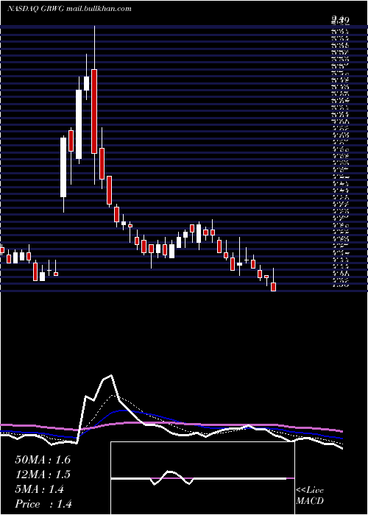Viewport: 368px width, 515px height.
Task: Select the 12MA : 1.5 label
Action: pyautogui.click(x=43, y=475)
